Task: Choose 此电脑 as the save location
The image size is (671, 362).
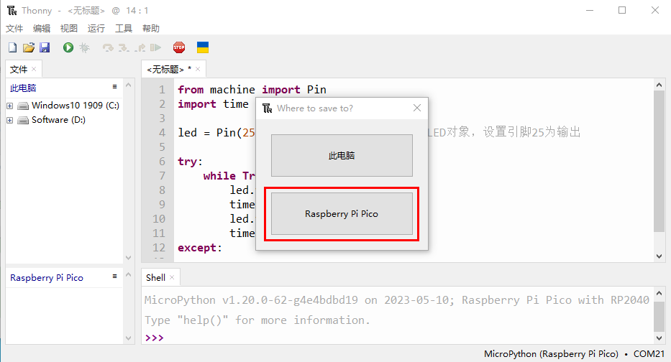Action: 342,156
